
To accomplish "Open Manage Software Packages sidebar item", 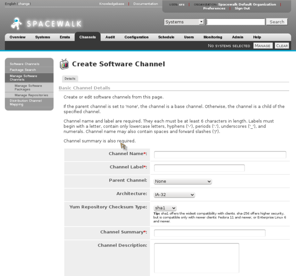I will click(x=28, y=87).
